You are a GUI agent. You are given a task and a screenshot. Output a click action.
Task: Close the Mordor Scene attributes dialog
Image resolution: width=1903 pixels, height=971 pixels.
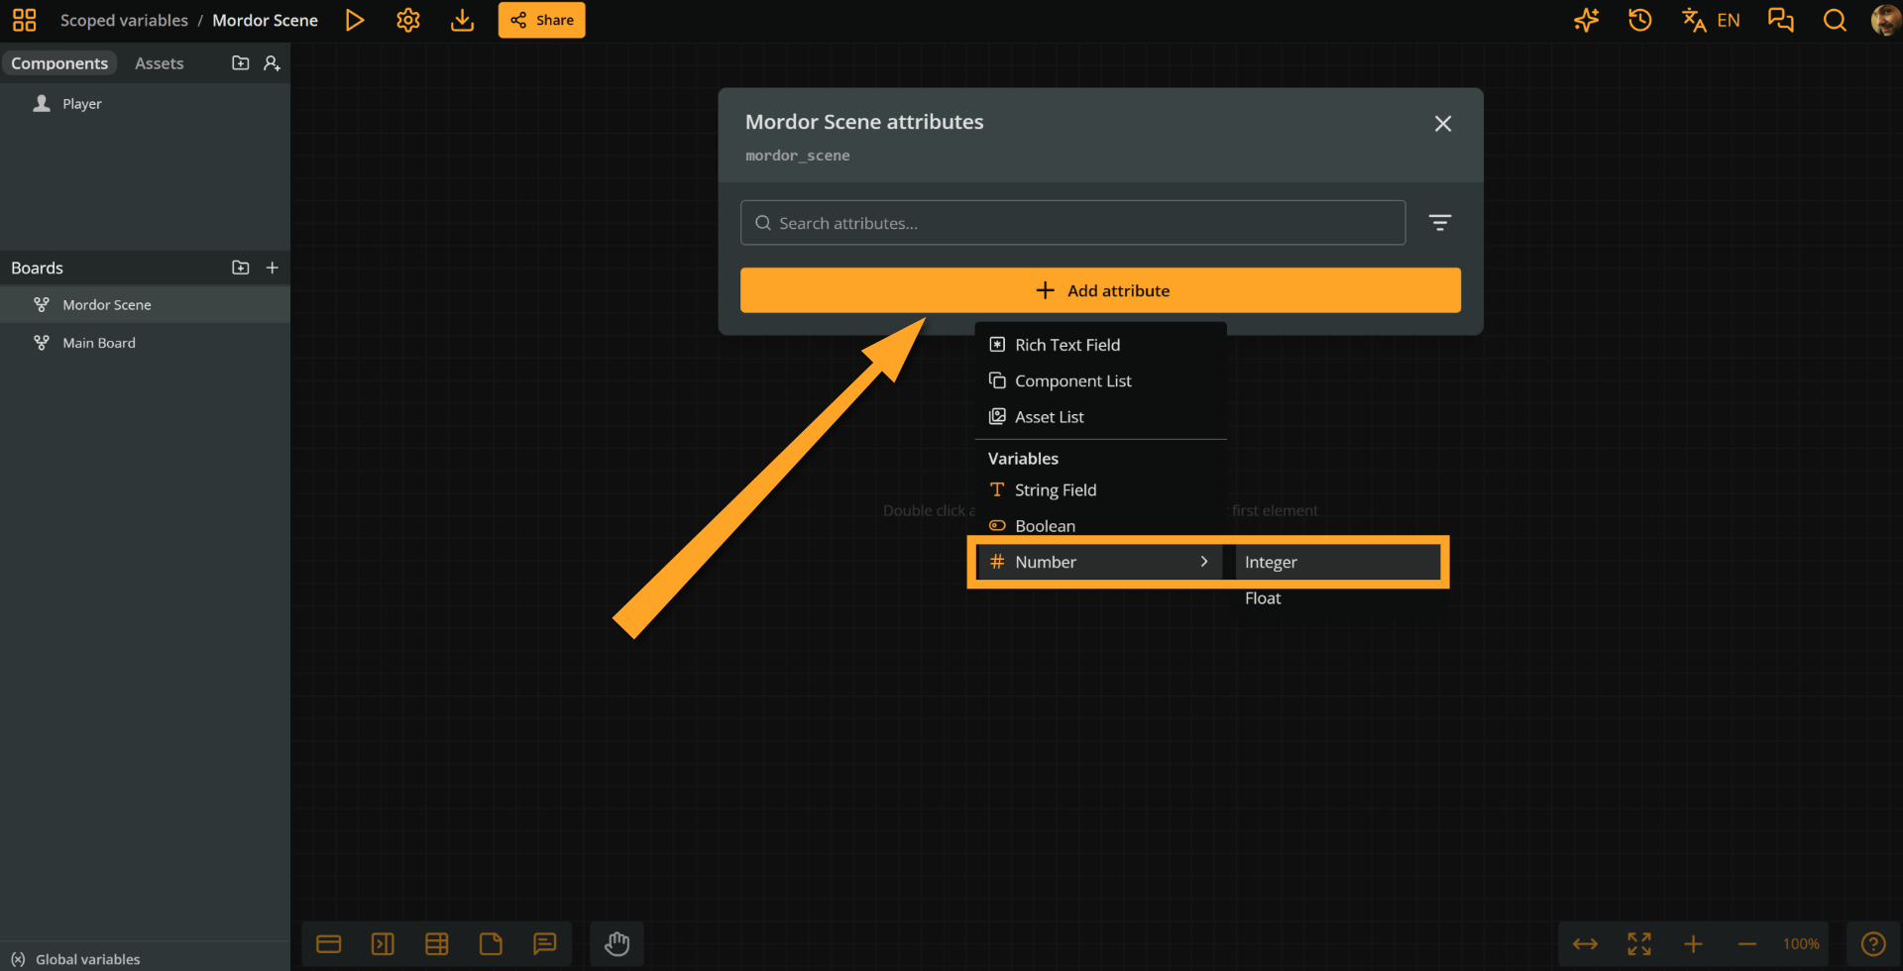click(1443, 124)
